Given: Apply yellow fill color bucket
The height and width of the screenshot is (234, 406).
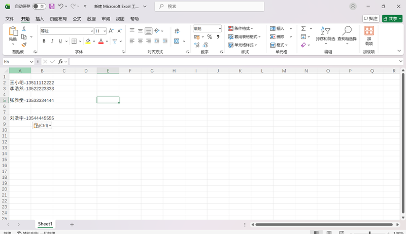Looking at the screenshot, I should pos(88,41).
